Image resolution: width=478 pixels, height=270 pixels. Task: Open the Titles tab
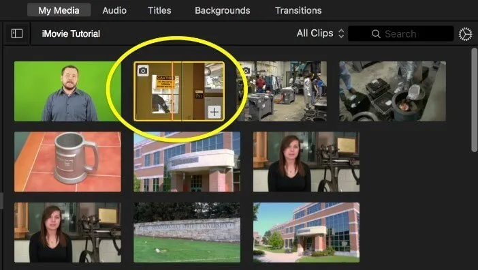point(159,10)
